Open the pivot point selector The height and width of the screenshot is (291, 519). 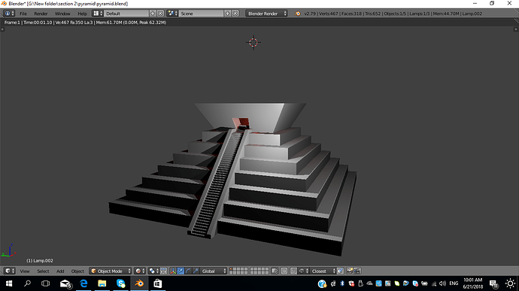coord(153,271)
